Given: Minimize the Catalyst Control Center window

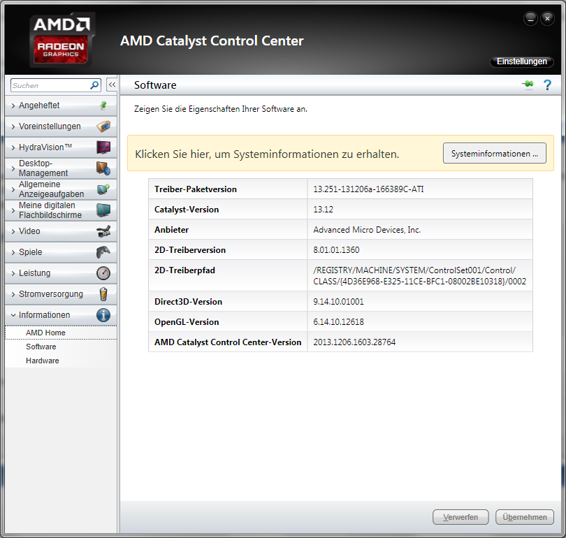Looking at the screenshot, I should (x=530, y=19).
